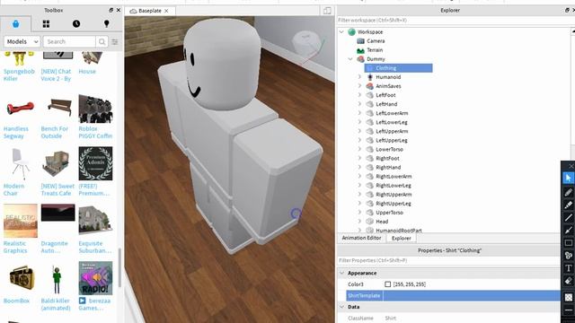Select the Baldi killer model thumbnail
This screenshot has height=323, width=575.
click(x=56, y=279)
